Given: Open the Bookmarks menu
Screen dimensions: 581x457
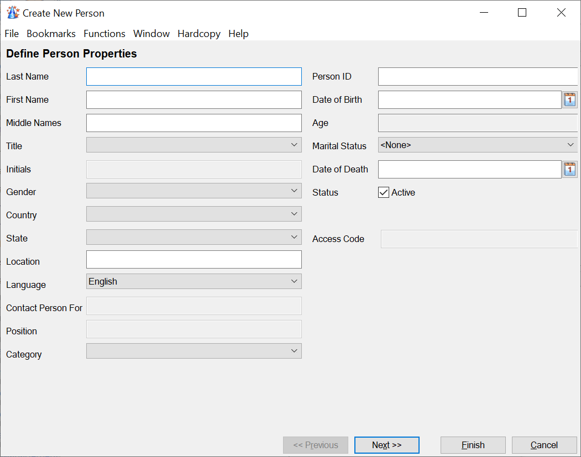Looking at the screenshot, I should (51, 34).
